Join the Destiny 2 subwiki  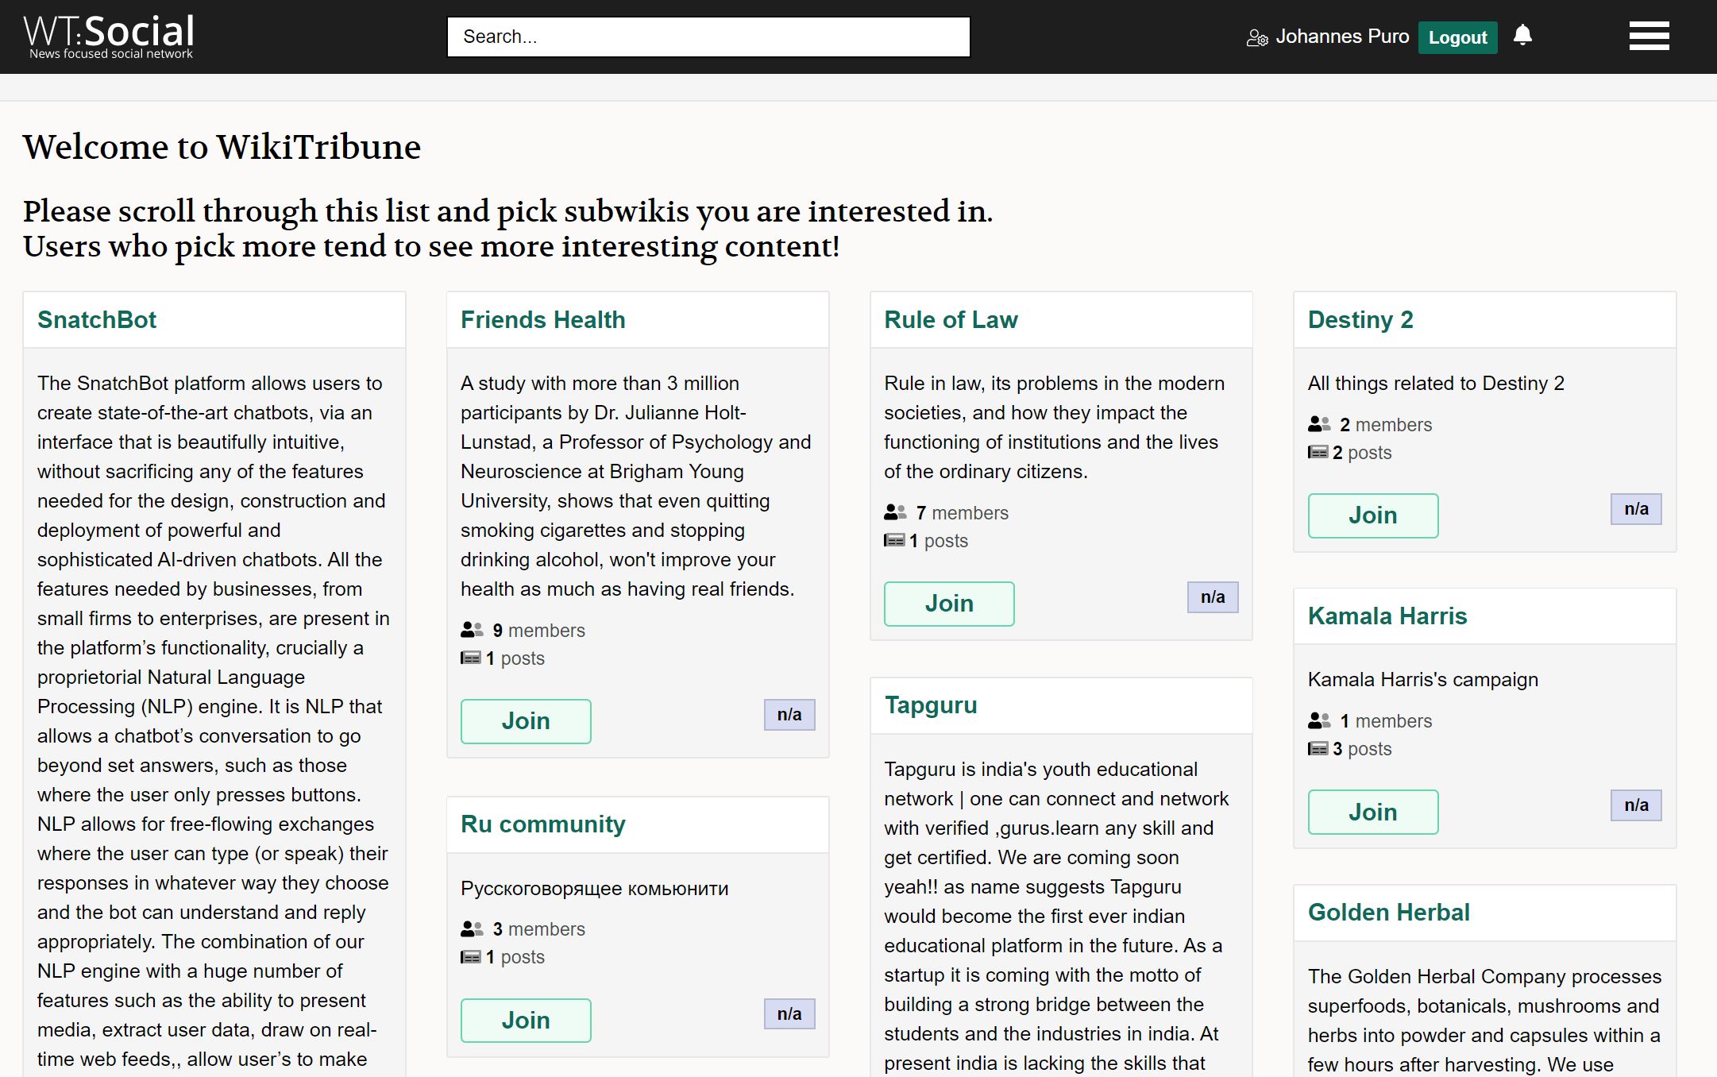(1372, 515)
